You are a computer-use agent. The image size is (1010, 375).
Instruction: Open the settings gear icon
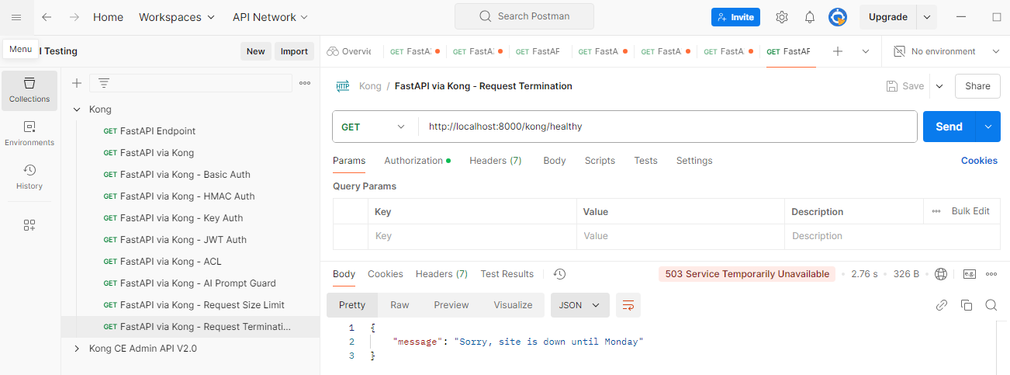pos(782,17)
